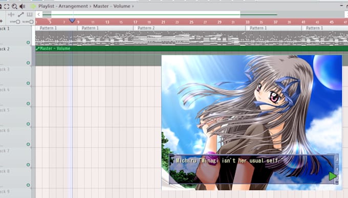This screenshot has width=348, height=198.
Task: Click green advance arrow in game text box
Action: pos(333,176)
